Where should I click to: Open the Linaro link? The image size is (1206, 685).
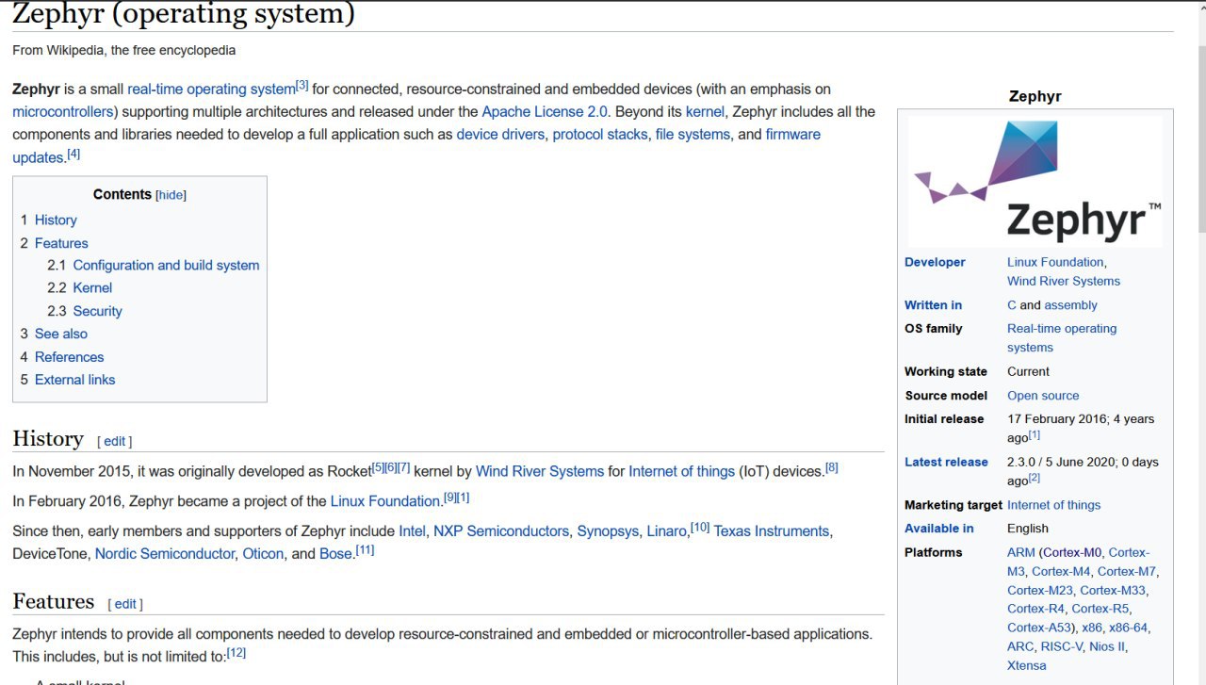point(666,531)
